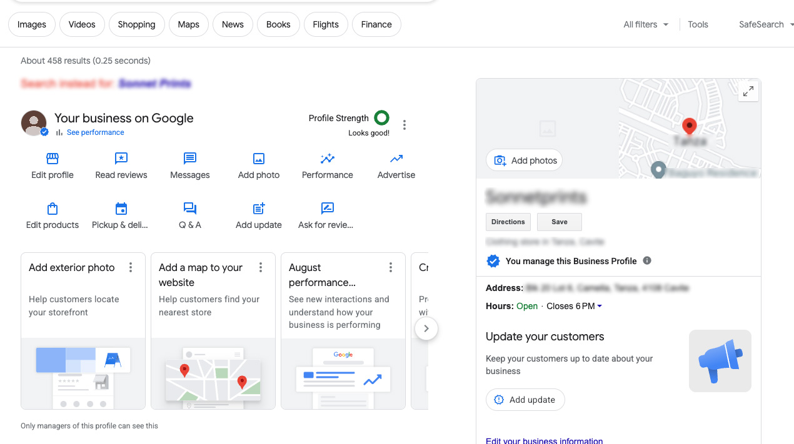Open the All filters dropdown
The width and height of the screenshot is (794, 444).
click(x=646, y=24)
